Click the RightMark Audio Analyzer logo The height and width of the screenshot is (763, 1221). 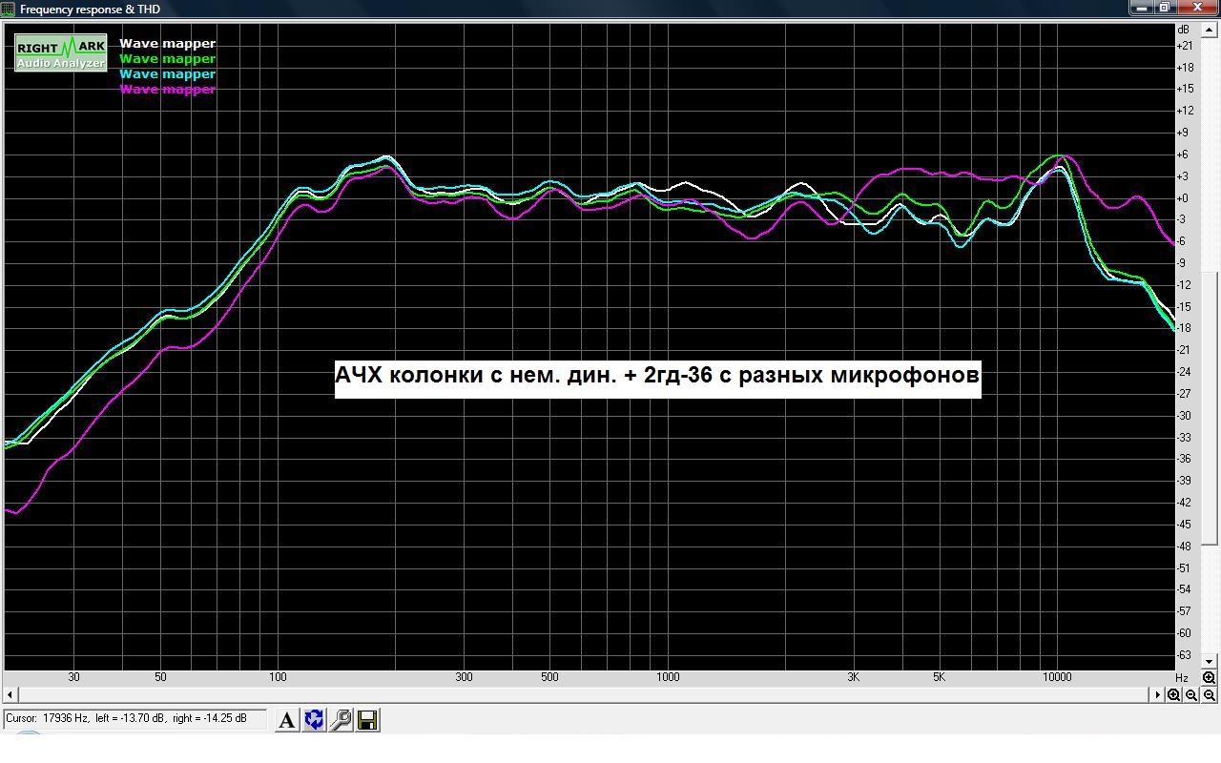[x=60, y=53]
